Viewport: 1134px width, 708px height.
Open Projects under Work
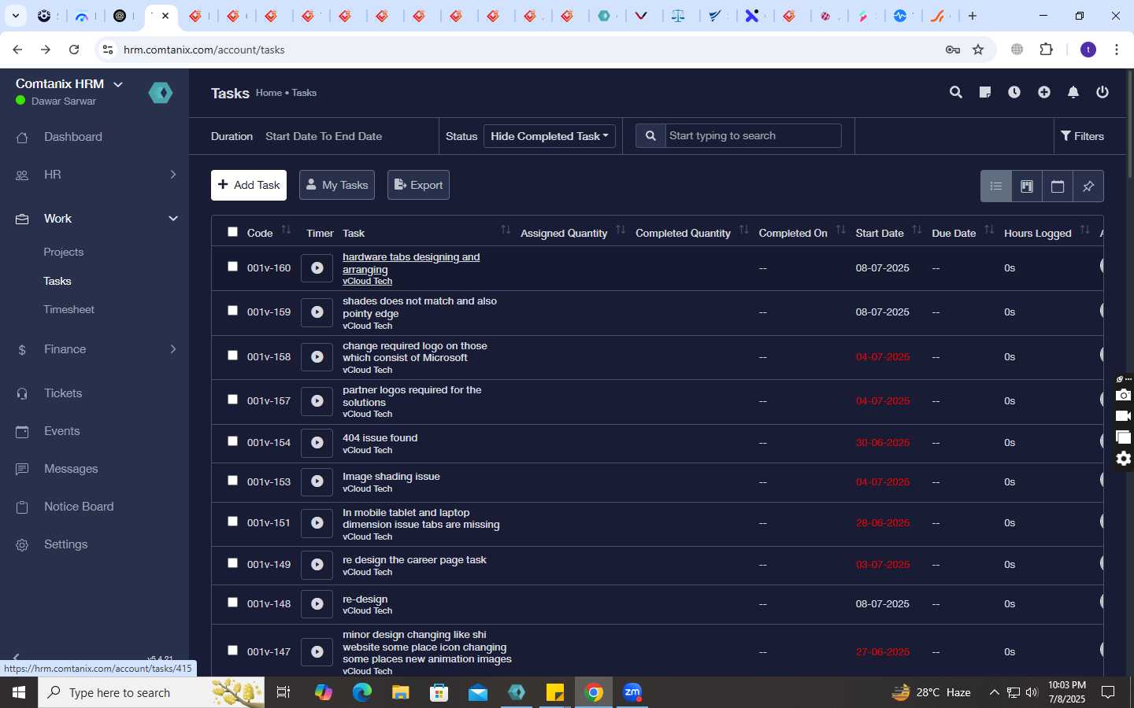point(64,253)
